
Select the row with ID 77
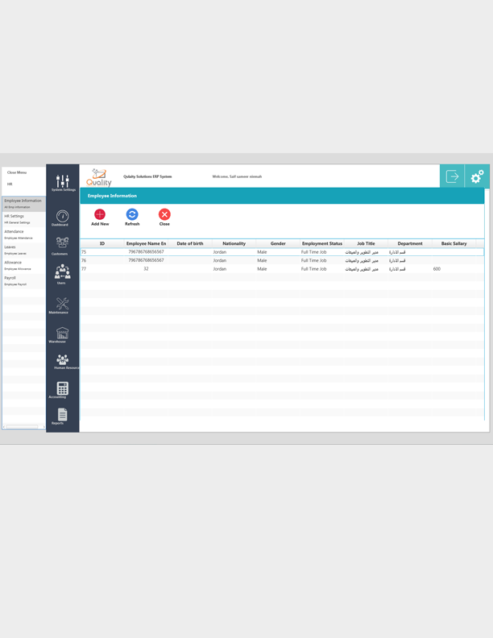coord(282,269)
